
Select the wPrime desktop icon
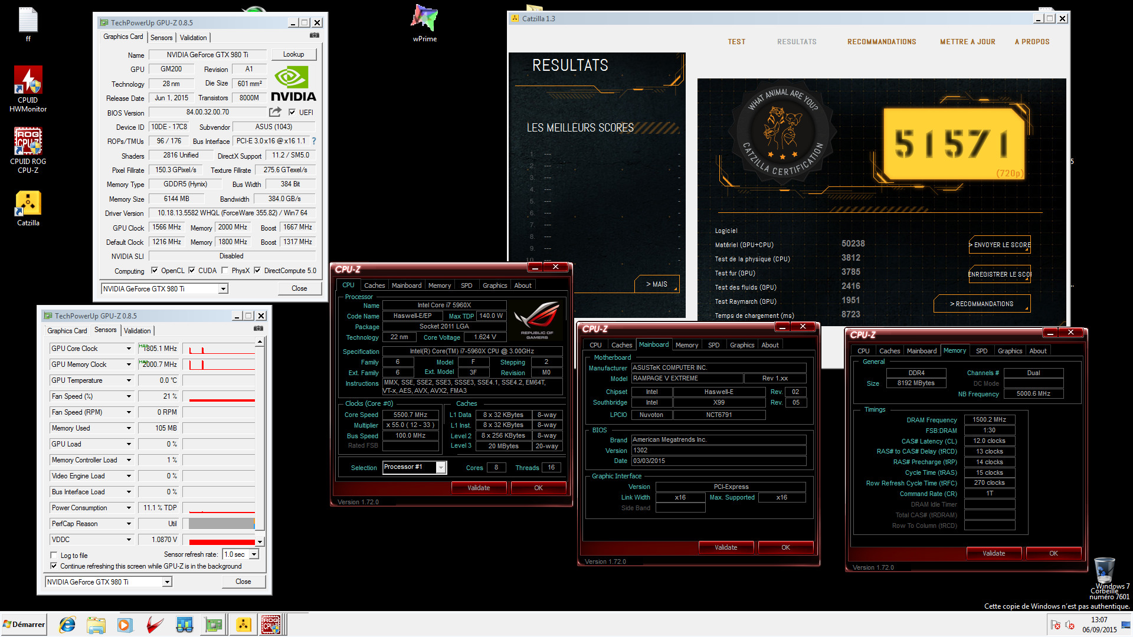point(425,24)
